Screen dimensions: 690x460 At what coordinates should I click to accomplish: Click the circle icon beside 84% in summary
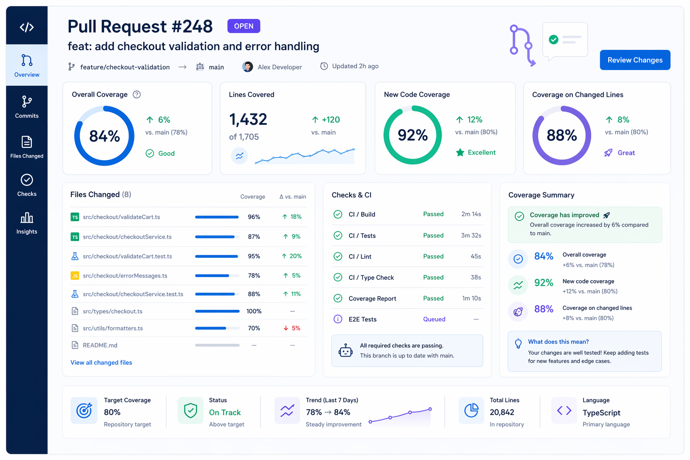518,259
